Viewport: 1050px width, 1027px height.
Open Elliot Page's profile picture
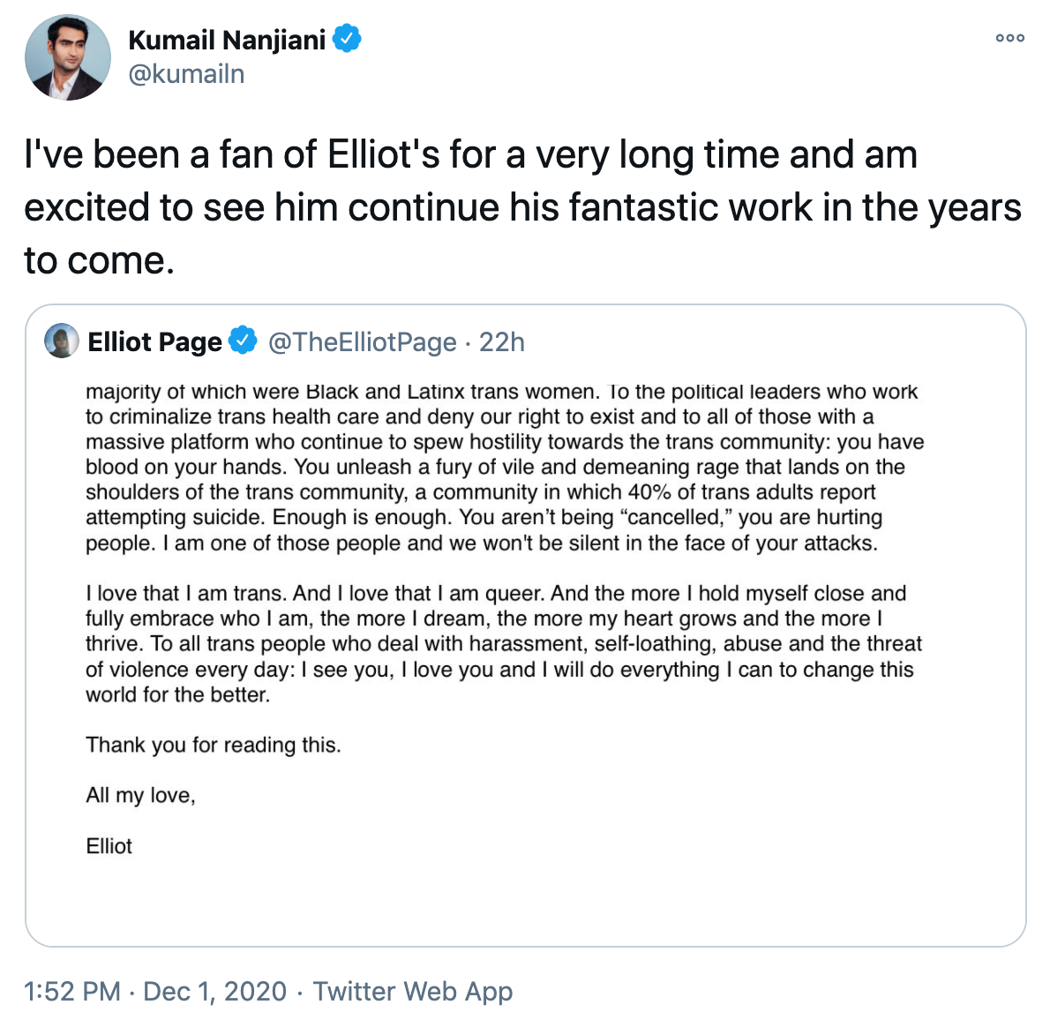coord(60,341)
